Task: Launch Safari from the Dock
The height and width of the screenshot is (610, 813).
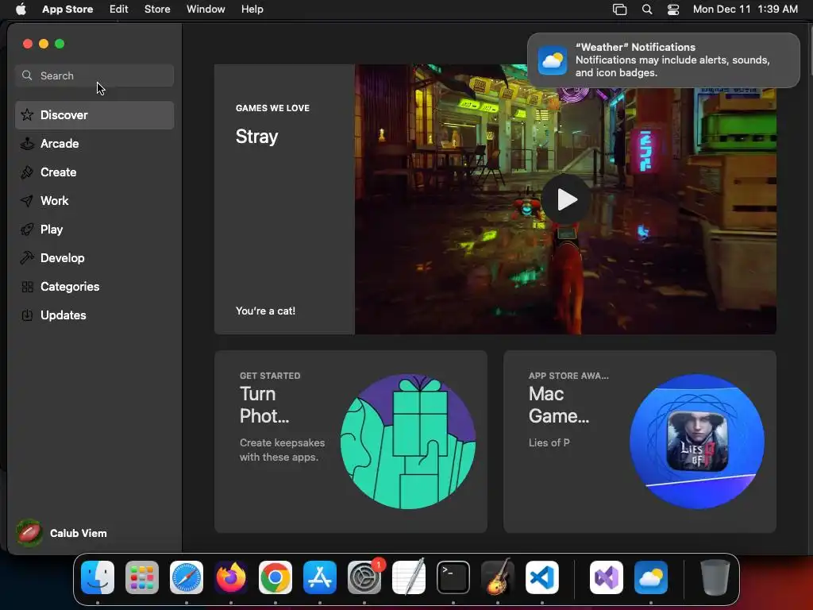Action: pos(187,577)
